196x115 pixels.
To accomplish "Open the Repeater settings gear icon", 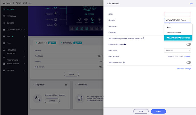I will point(66,85).
